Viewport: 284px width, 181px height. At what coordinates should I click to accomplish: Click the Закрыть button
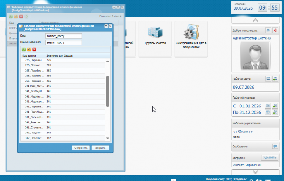[100, 148]
